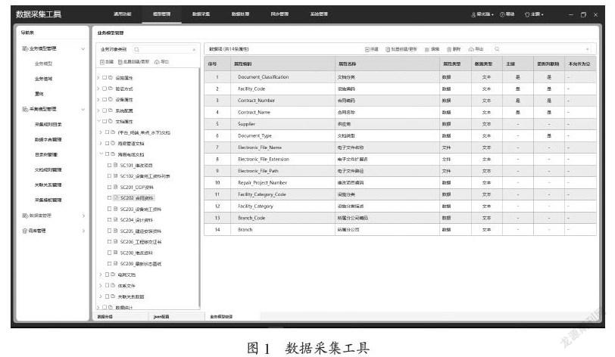The height and width of the screenshot is (357, 615).
Task: Click the user account icon in the title bar
Action: [x=473, y=14]
